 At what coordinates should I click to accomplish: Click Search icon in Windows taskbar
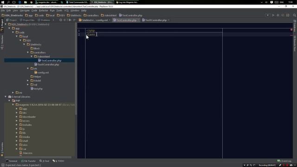(8, 2)
